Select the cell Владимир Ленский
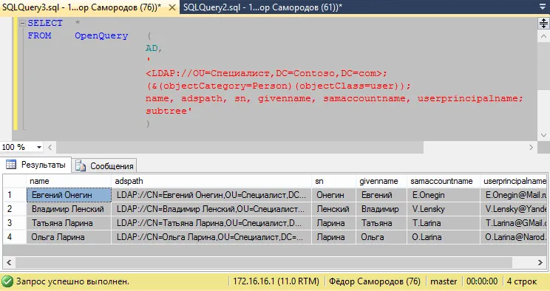The image size is (550, 291). point(69,209)
